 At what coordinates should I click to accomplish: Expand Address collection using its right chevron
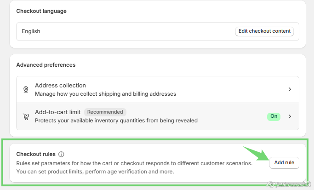[290, 89]
